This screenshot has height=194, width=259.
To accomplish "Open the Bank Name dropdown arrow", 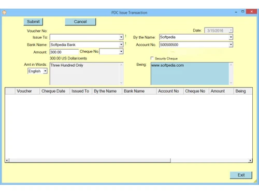I will click(x=121, y=44).
